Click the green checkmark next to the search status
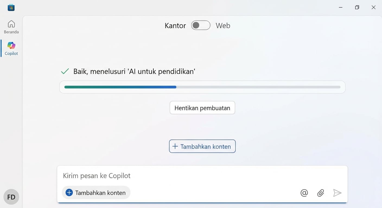Screen dimensions: 382x208 pos(65,71)
